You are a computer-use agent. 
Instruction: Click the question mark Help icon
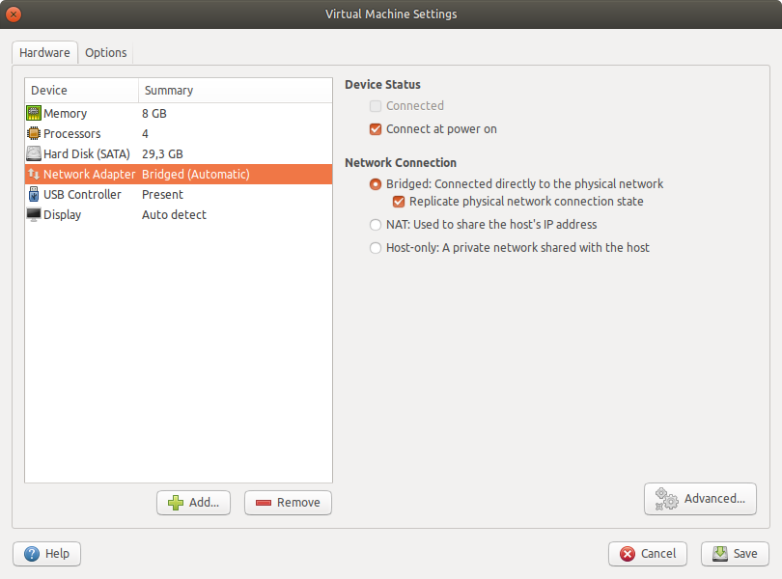tap(30, 553)
